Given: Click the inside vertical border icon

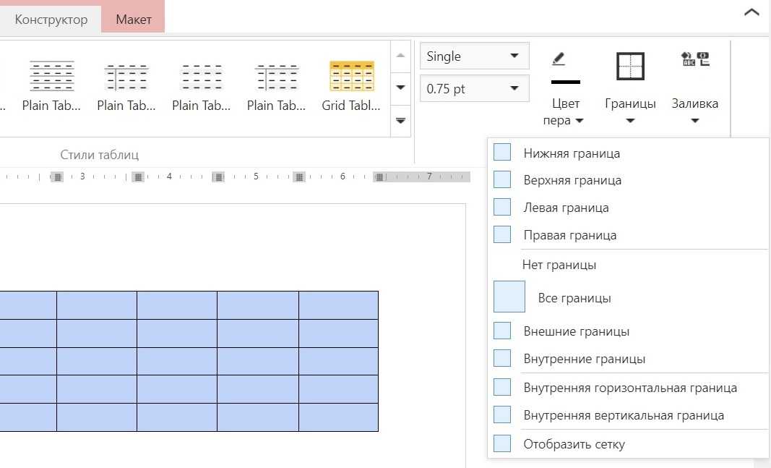Looking at the screenshot, I should pos(502,414).
